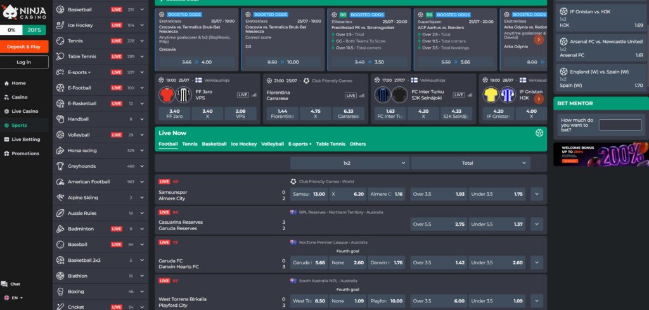
Task: Select the Greyhounds icon
Action: click(x=60, y=166)
